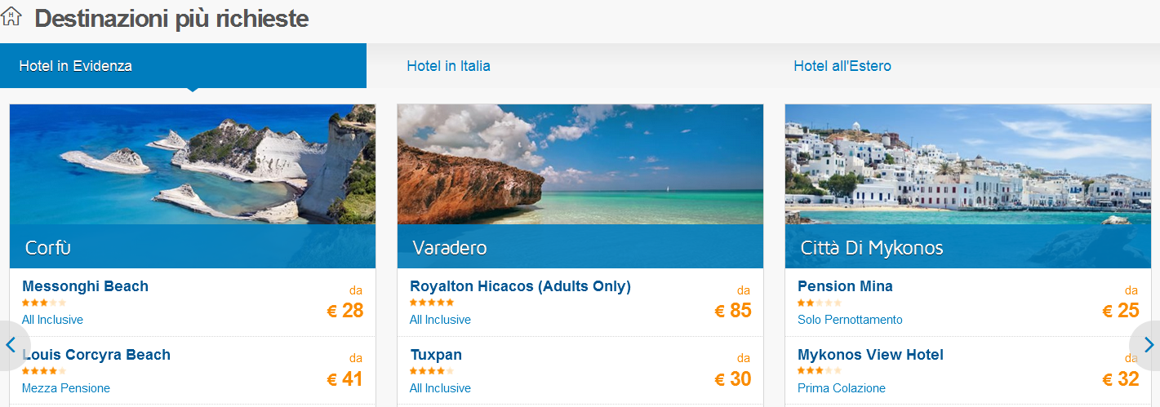Open the Tuxpan hotel link

pos(436,355)
